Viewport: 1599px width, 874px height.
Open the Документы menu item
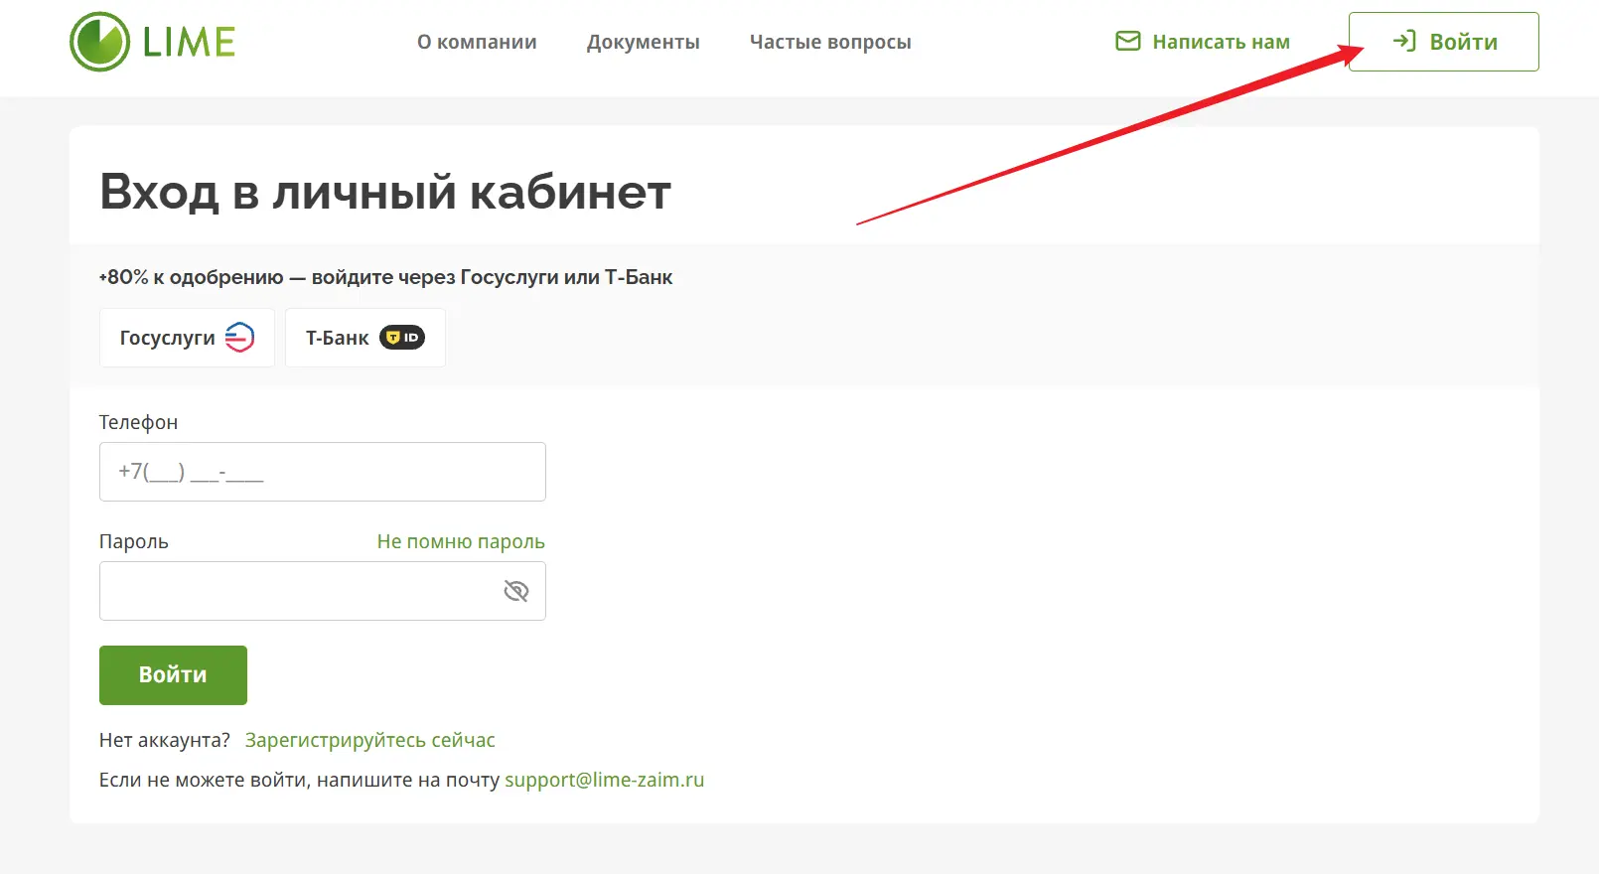coord(644,42)
